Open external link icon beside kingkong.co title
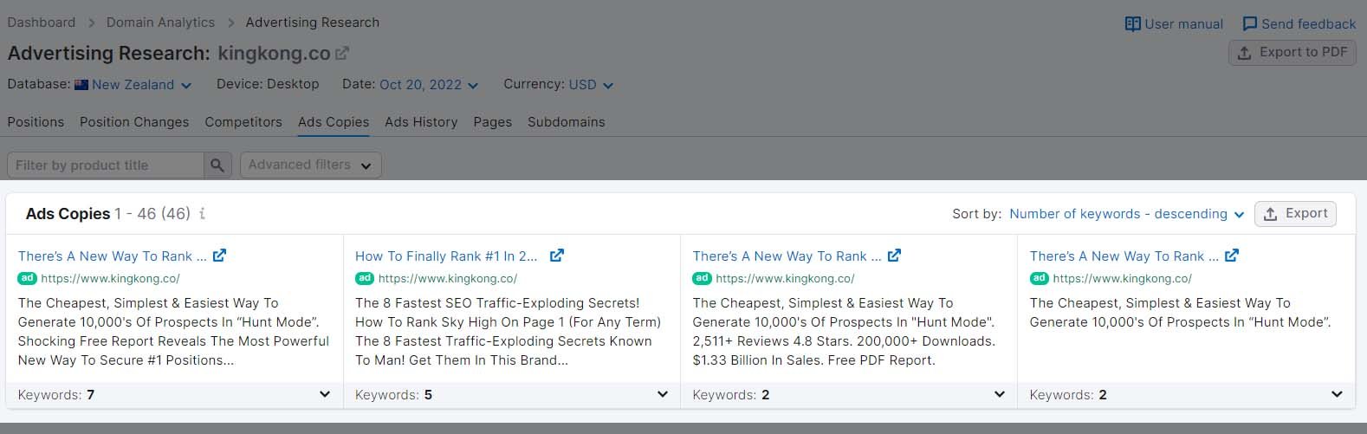The image size is (1367, 434). point(342,54)
